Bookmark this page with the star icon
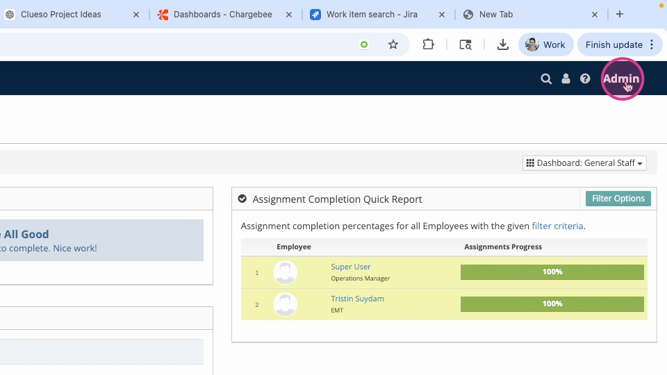667x375 pixels. (393, 44)
